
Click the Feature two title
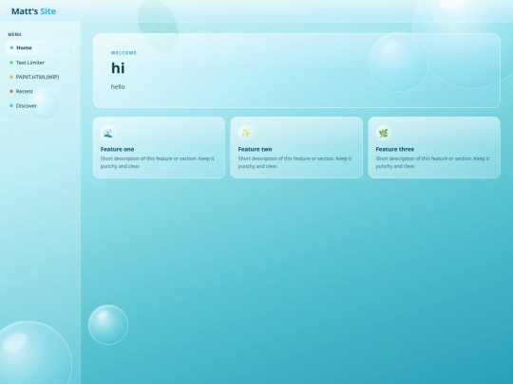[255, 149]
